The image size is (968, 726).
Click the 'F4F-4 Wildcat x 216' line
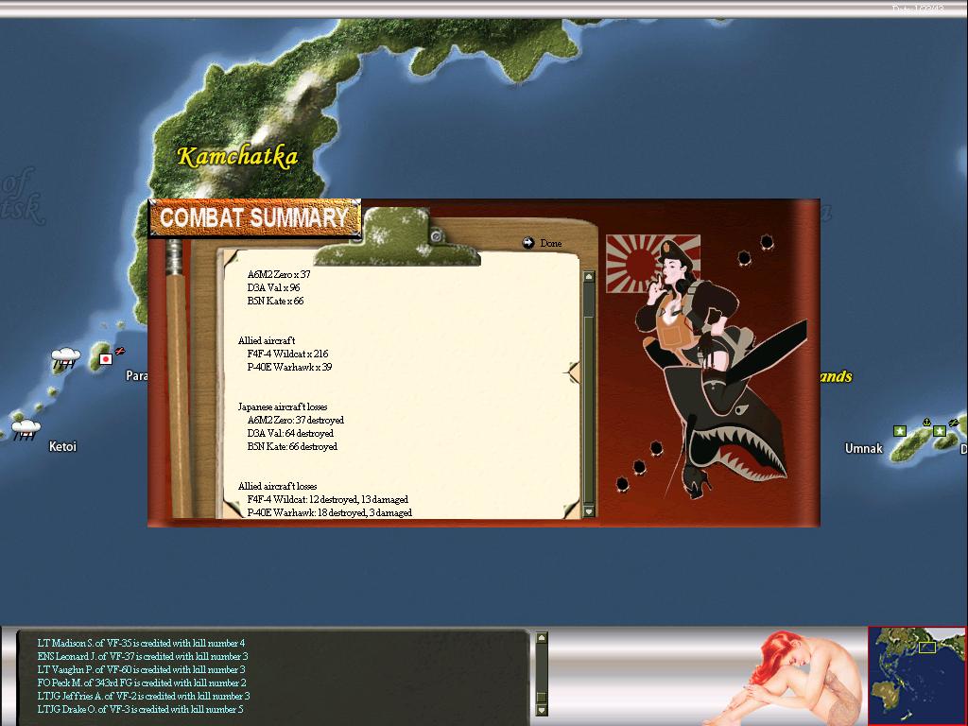tap(287, 354)
